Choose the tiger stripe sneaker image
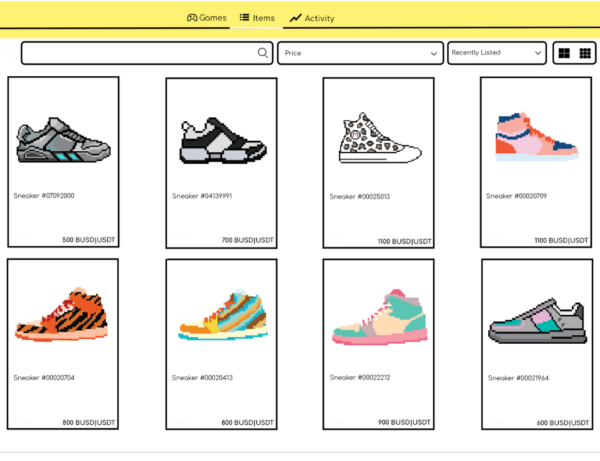The width and height of the screenshot is (600, 461). [61, 315]
